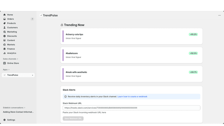
Task: Expand the Apps section chevron
Action: click(9, 69)
